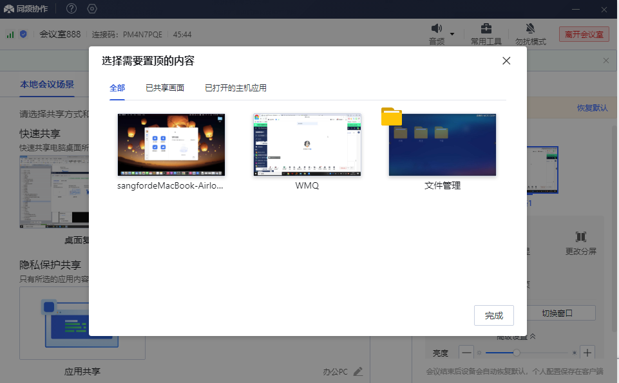This screenshot has width=619, height=383.
Task: Collapse 高级设置 with the chevron
Action: pos(533,337)
